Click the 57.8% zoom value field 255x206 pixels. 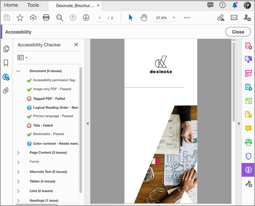[x=161, y=18]
